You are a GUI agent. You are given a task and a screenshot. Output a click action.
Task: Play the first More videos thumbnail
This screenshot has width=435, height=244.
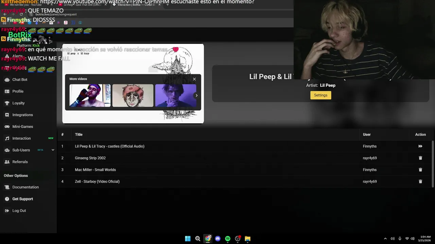click(90, 96)
